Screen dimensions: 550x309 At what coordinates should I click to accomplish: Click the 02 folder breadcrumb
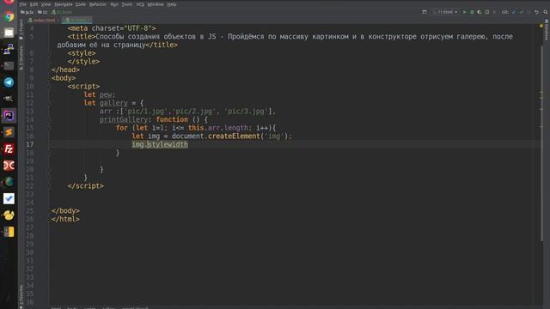tap(43, 12)
